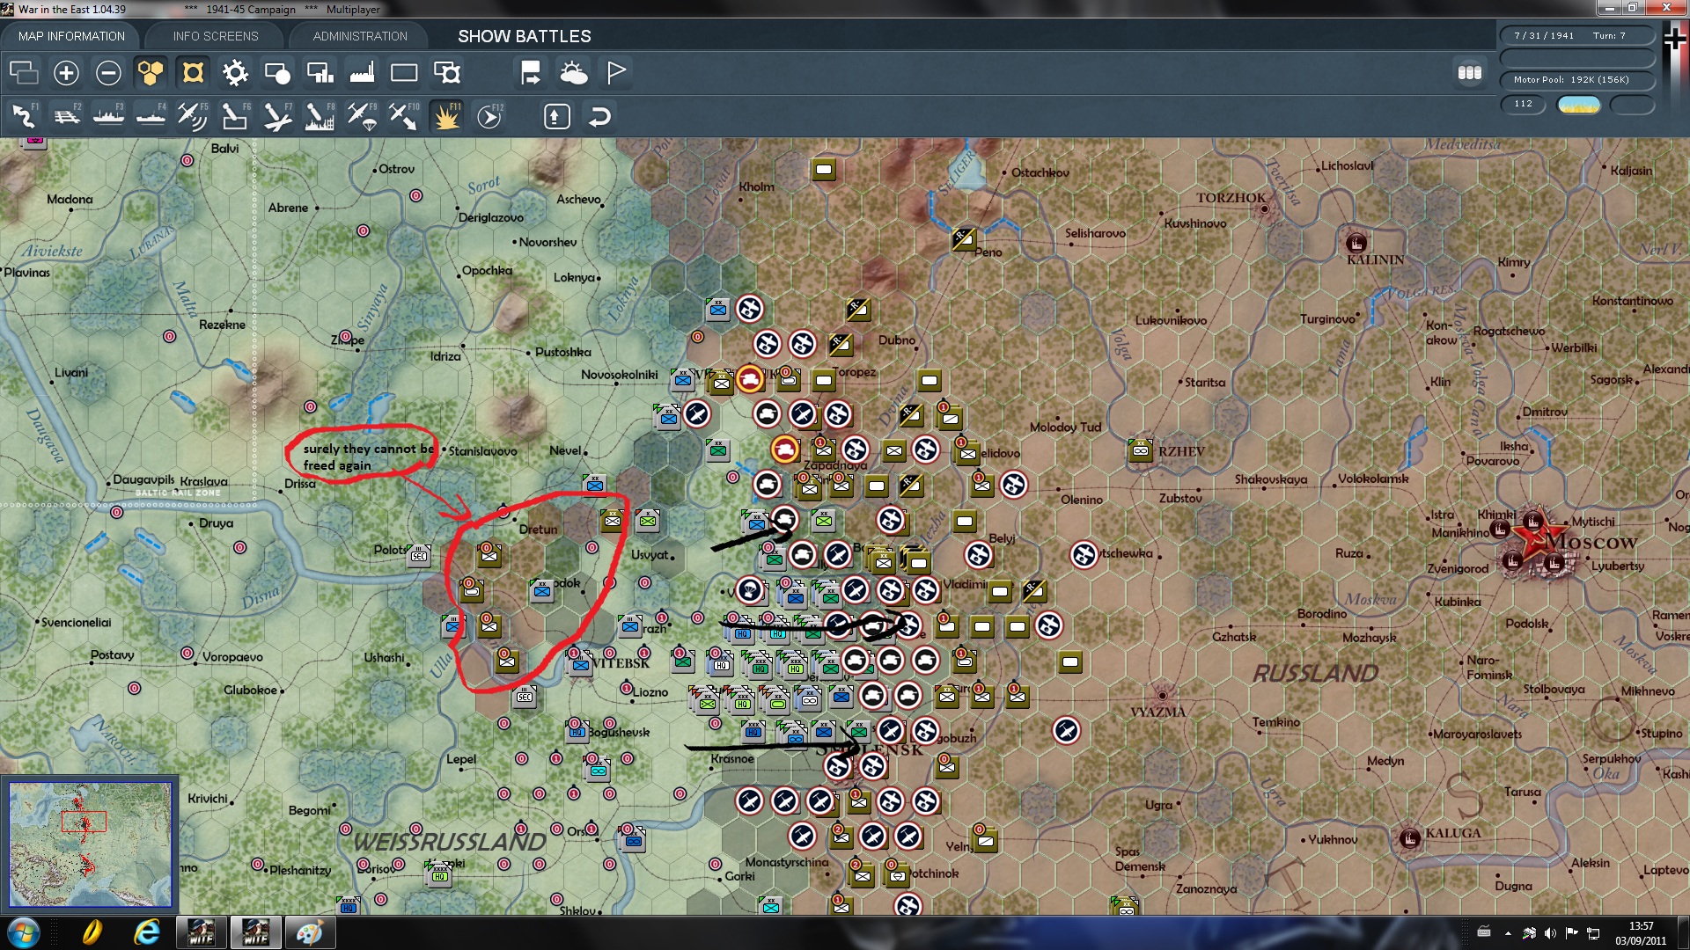Click the Show Battles header label
Screen dimensions: 1690x950
click(x=525, y=36)
